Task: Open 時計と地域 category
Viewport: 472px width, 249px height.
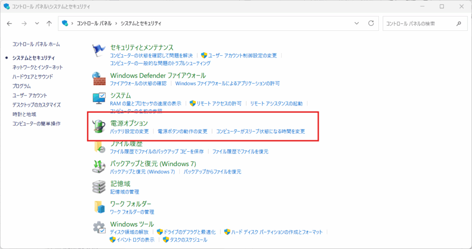Action: pyautogui.click(x=24, y=114)
